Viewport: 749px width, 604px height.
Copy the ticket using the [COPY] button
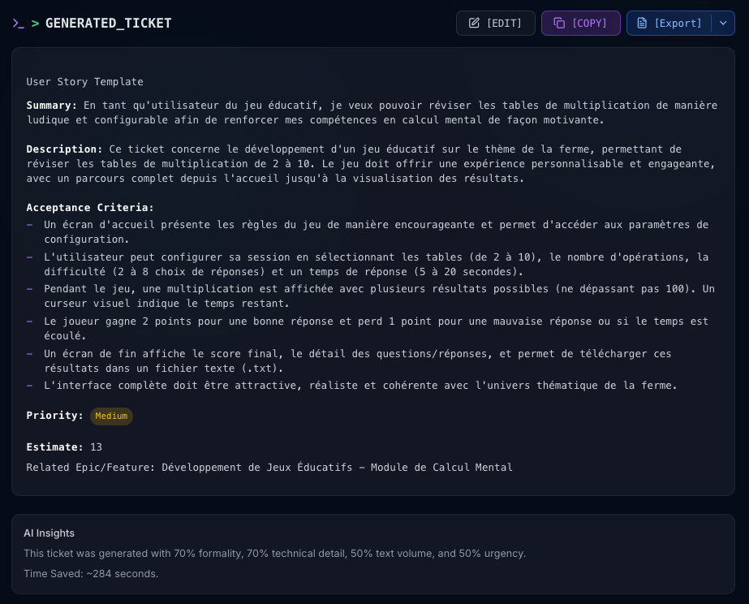[580, 24]
